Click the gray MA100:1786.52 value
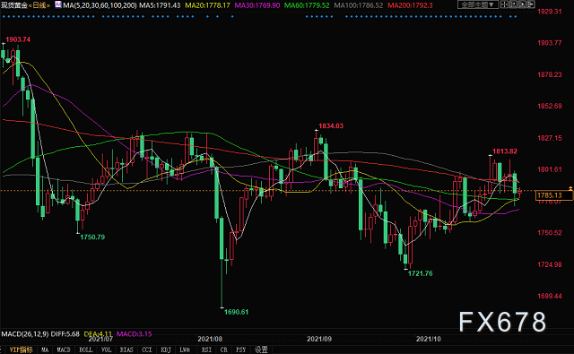Viewport: 574px width, 354px height. pyautogui.click(x=359, y=5)
